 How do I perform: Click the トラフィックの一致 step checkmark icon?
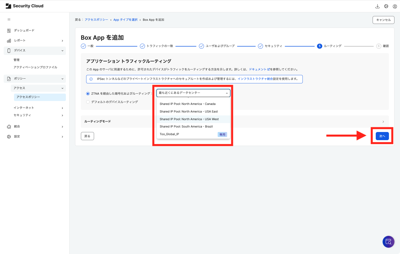coord(142,46)
